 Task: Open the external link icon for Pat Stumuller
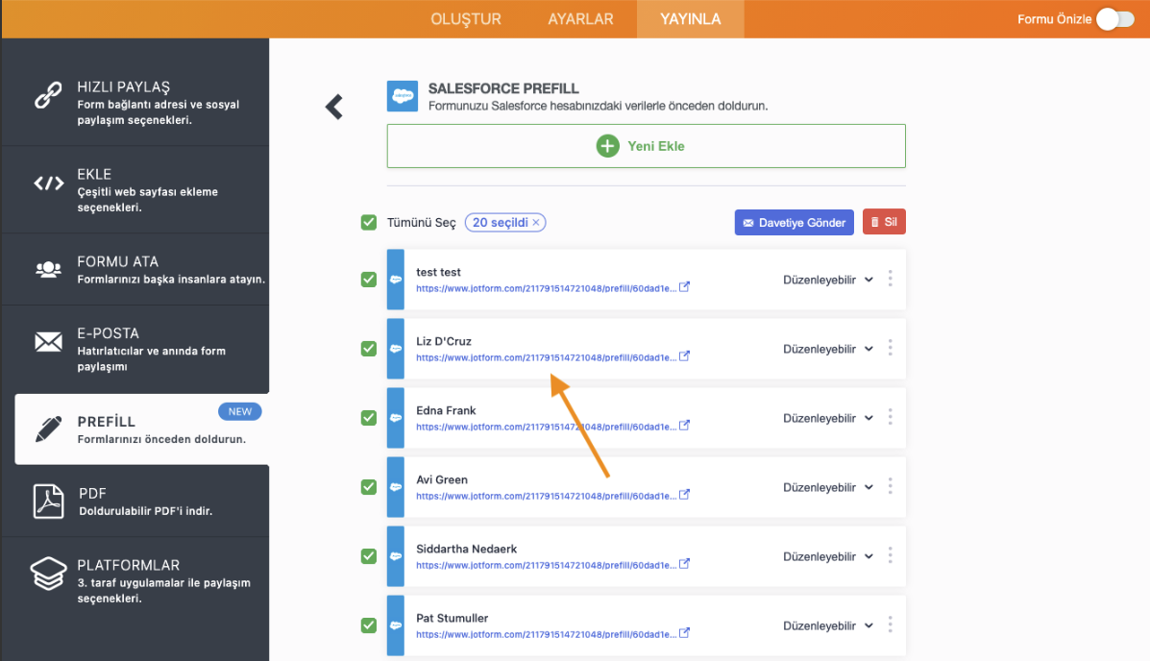(684, 632)
